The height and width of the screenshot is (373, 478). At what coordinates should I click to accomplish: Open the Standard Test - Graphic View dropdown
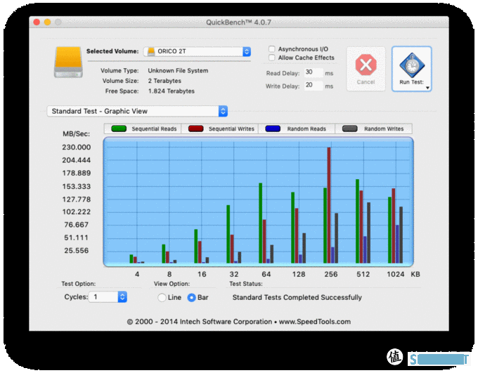137,111
